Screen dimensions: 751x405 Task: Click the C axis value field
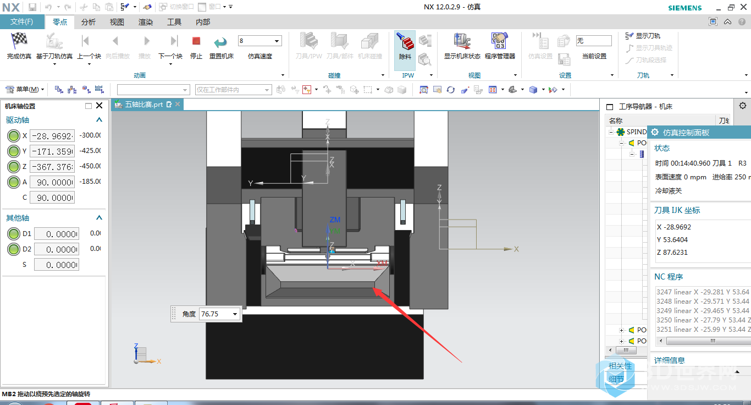(x=52, y=198)
